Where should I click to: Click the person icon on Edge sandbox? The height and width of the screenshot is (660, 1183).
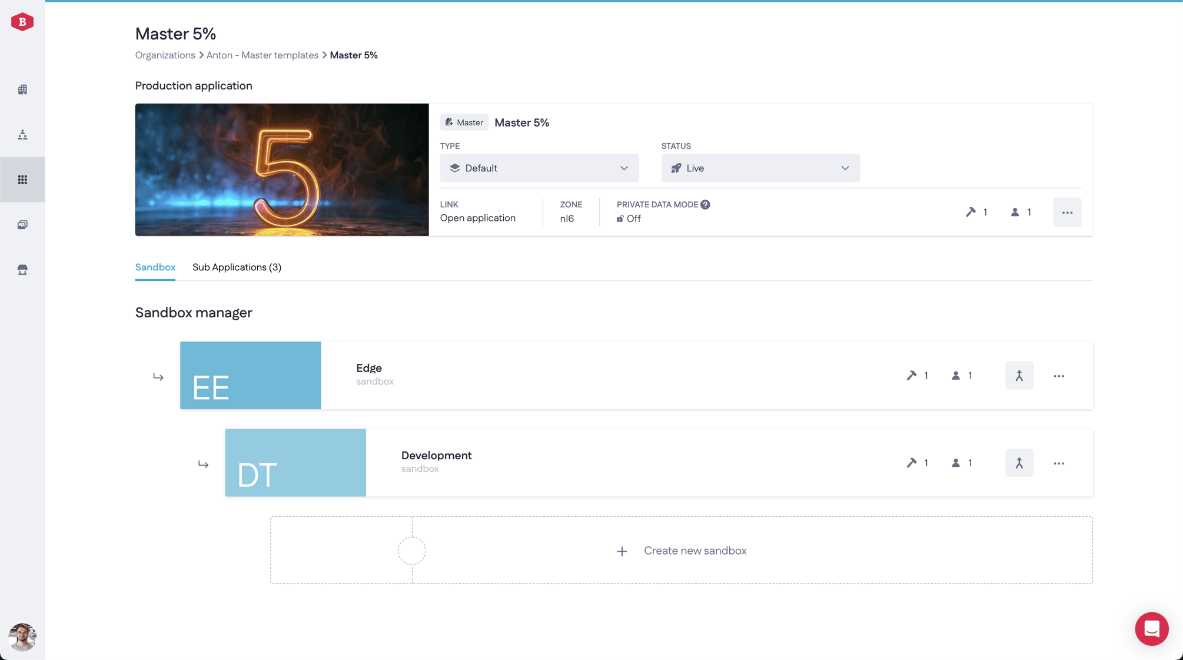click(956, 376)
